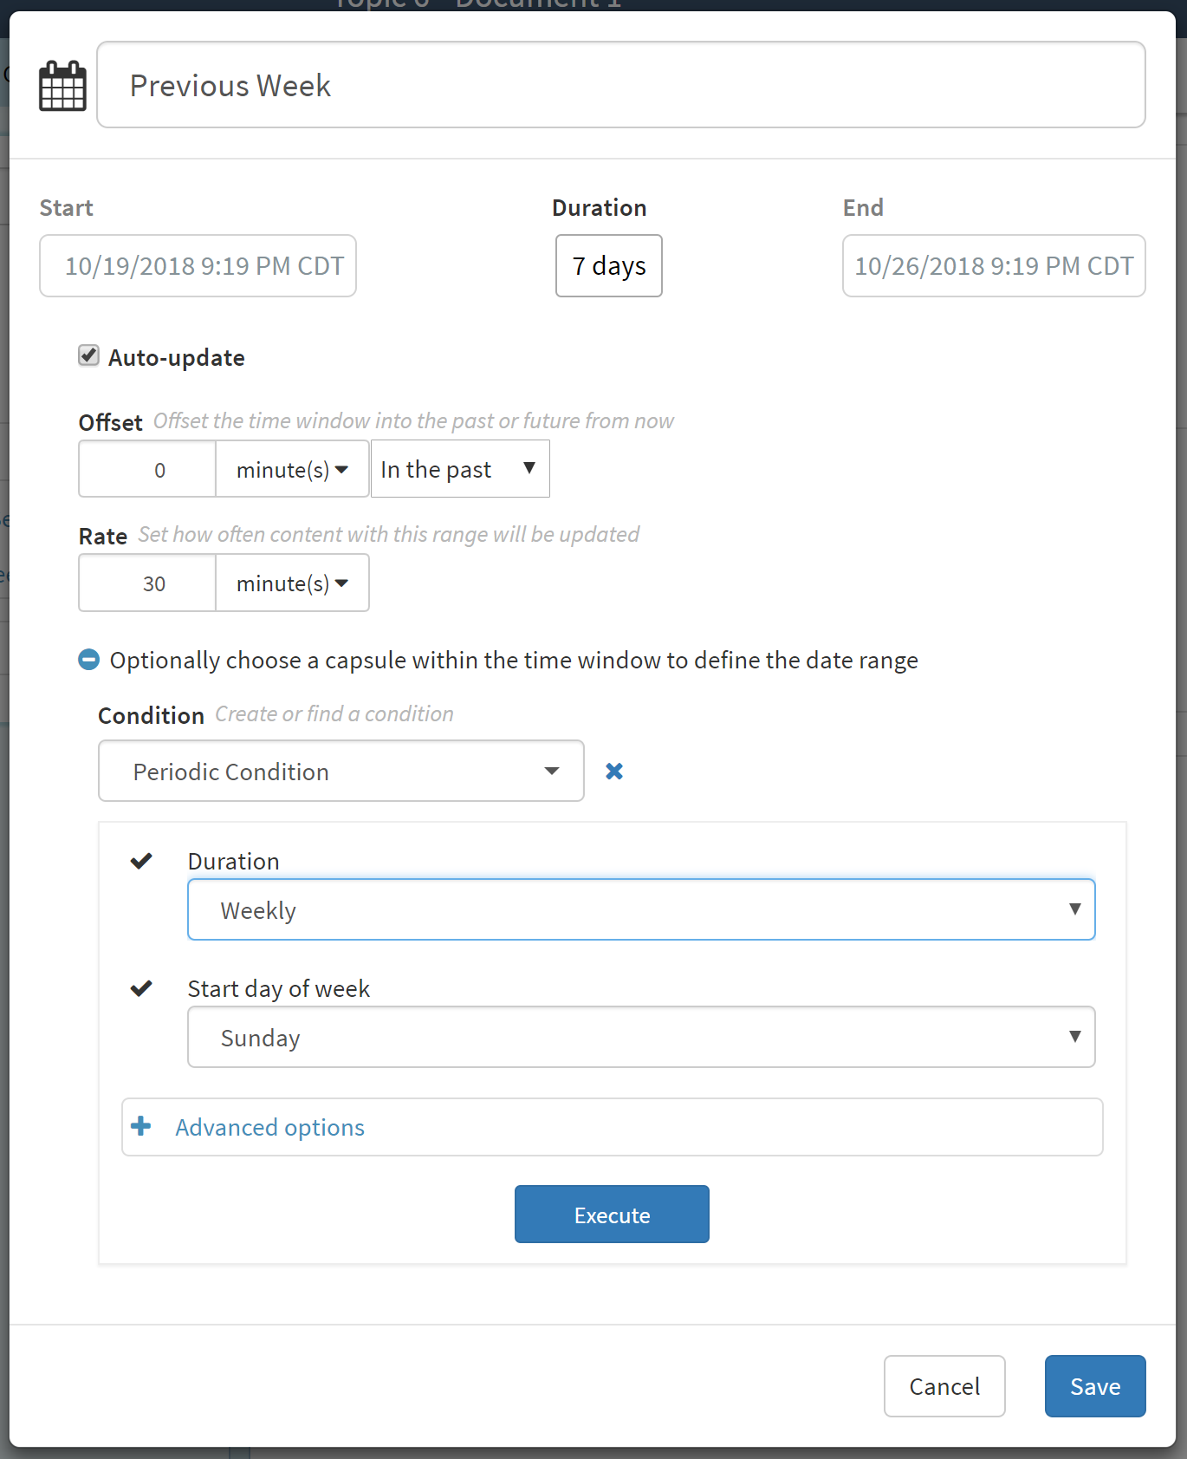Open the Periodic Condition selector

pyautogui.click(x=341, y=771)
